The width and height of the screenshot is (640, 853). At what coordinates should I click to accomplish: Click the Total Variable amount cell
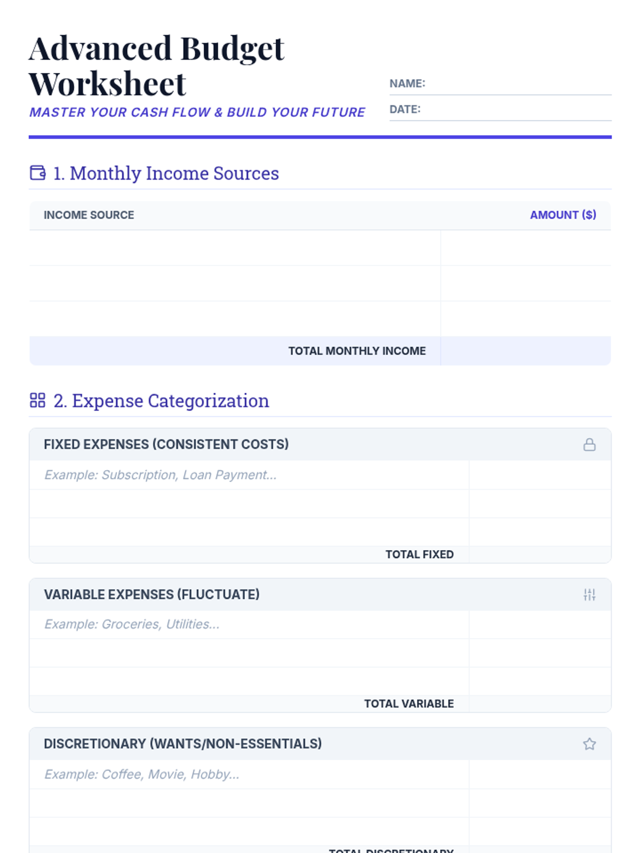[540, 704]
